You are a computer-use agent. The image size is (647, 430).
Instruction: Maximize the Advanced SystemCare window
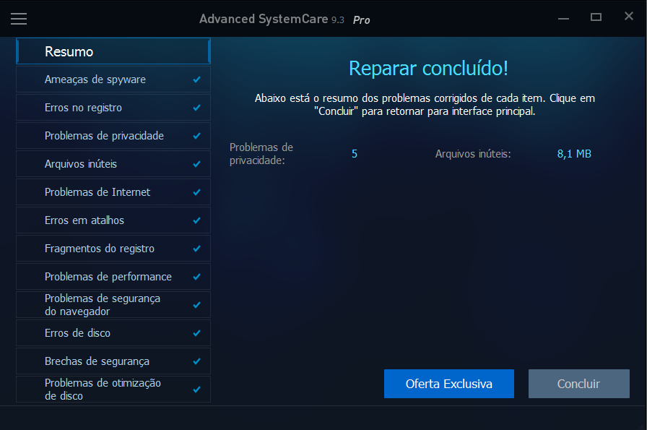(x=596, y=17)
